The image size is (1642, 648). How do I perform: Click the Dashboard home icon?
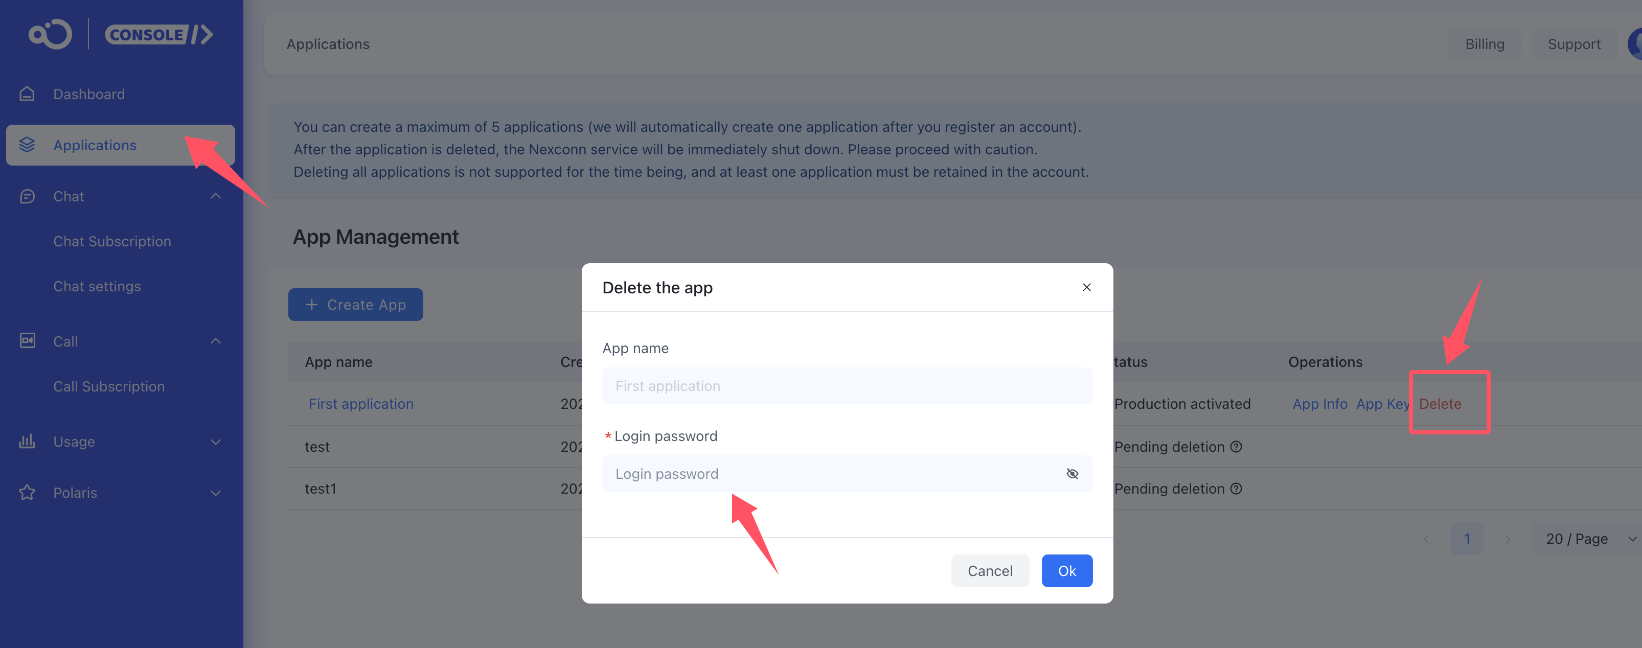pyautogui.click(x=27, y=95)
